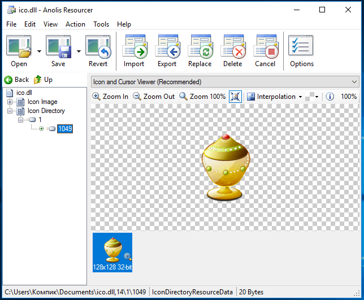Click the Import toolbar icon
The image size is (364, 300).
coord(135,47)
